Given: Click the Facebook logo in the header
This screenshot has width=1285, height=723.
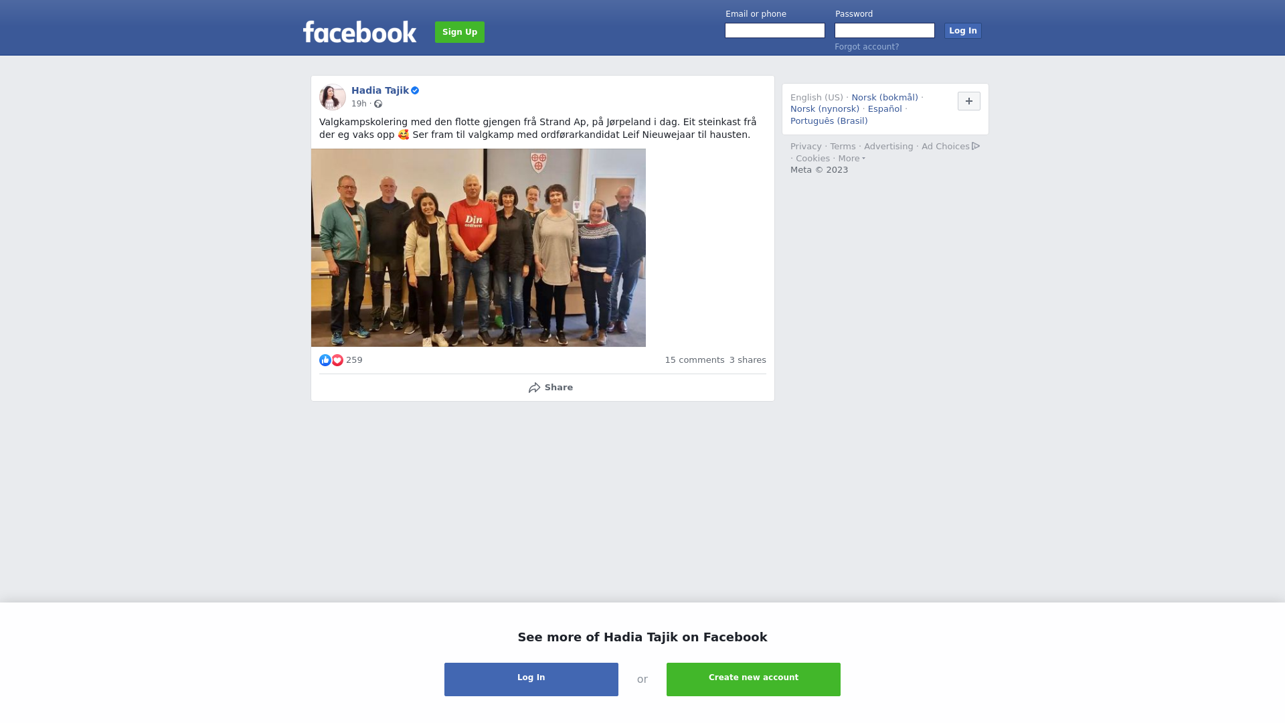Looking at the screenshot, I should coord(359,31).
